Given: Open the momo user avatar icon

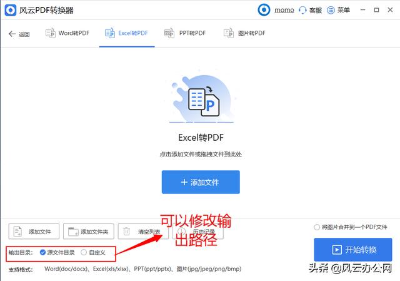Looking at the screenshot, I should click(264, 10).
